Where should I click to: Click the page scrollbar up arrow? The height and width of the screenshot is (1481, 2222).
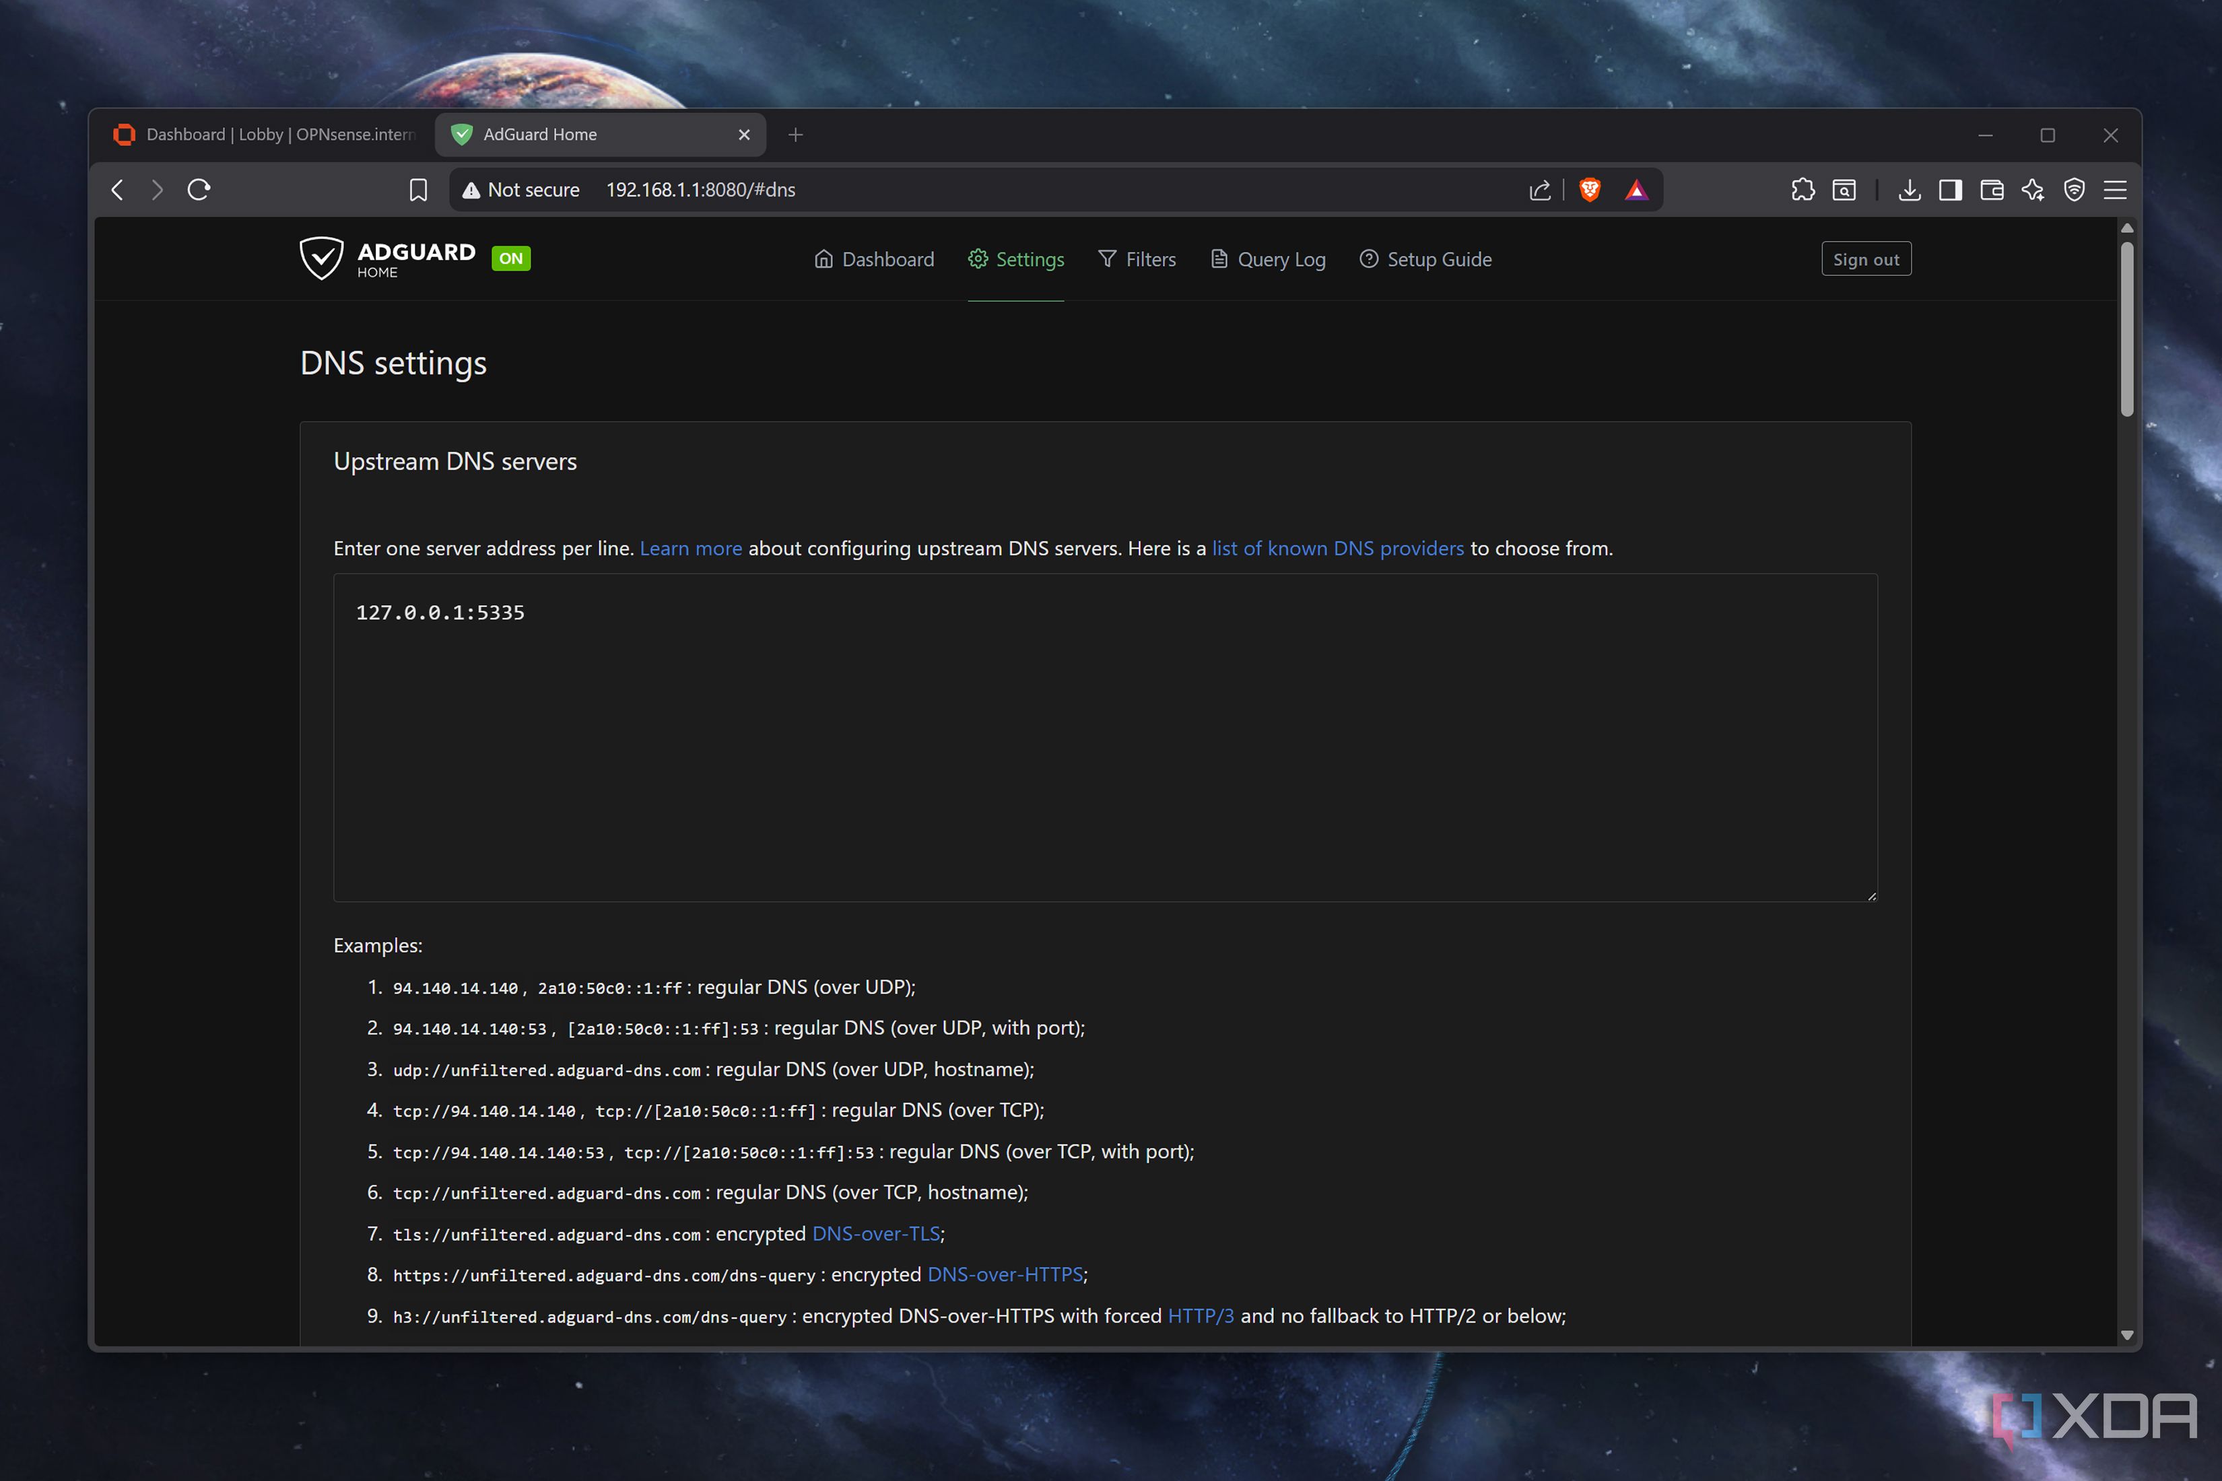tap(2126, 228)
